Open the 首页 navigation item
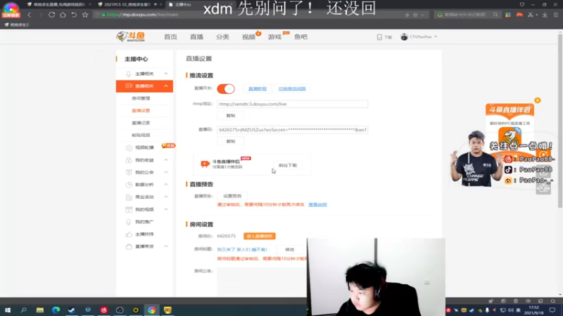The image size is (563, 316). coord(170,37)
